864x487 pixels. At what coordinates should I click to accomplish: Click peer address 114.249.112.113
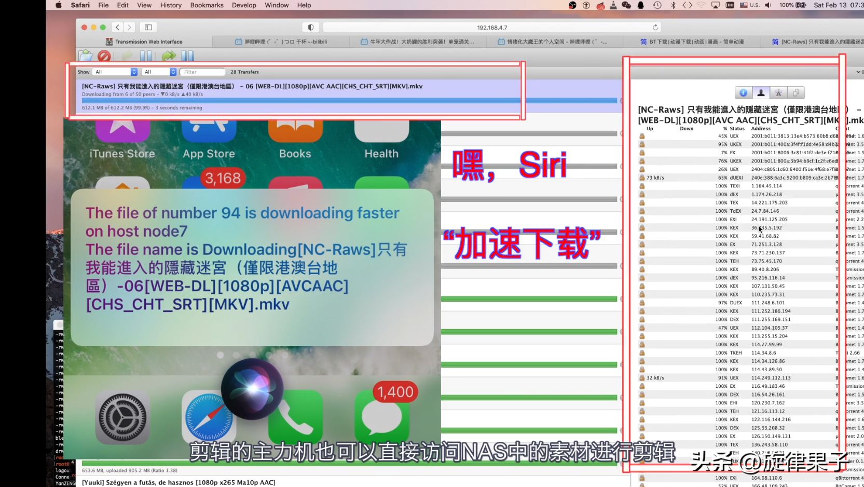pyautogui.click(x=771, y=378)
